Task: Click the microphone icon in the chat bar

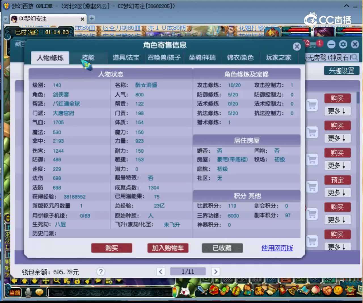Action: coord(28,292)
